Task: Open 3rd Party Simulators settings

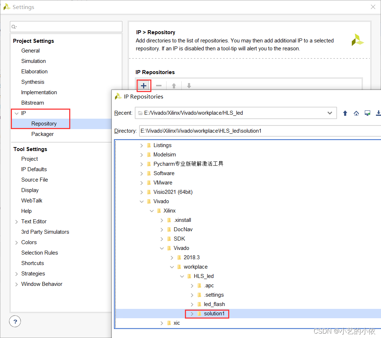Action: (45, 232)
